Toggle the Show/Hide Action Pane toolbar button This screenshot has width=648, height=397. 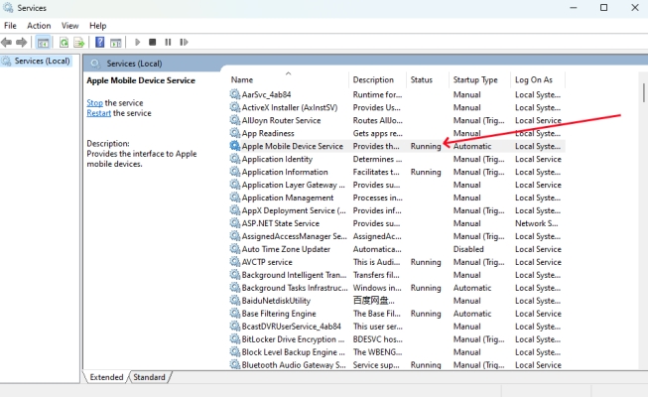click(x=116, y=43)
